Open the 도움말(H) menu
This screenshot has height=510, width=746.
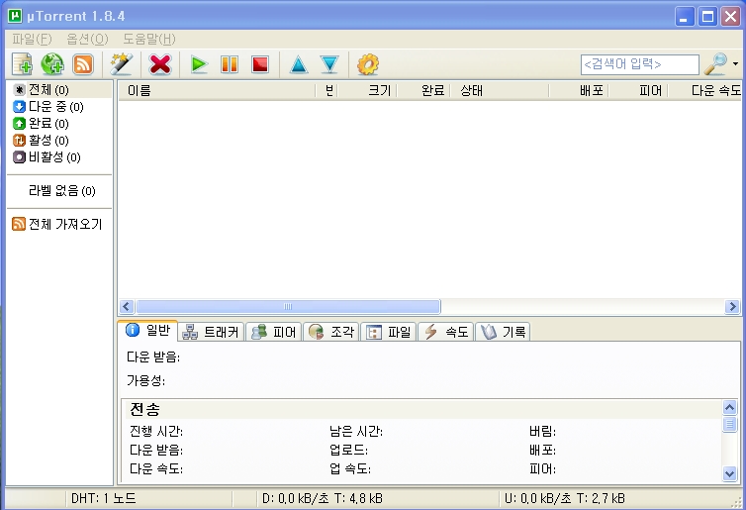click(149, 39)
